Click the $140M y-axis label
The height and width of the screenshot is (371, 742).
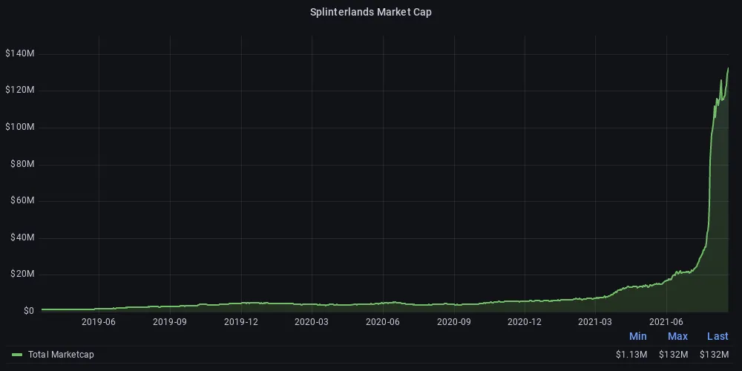click(20, 54)
